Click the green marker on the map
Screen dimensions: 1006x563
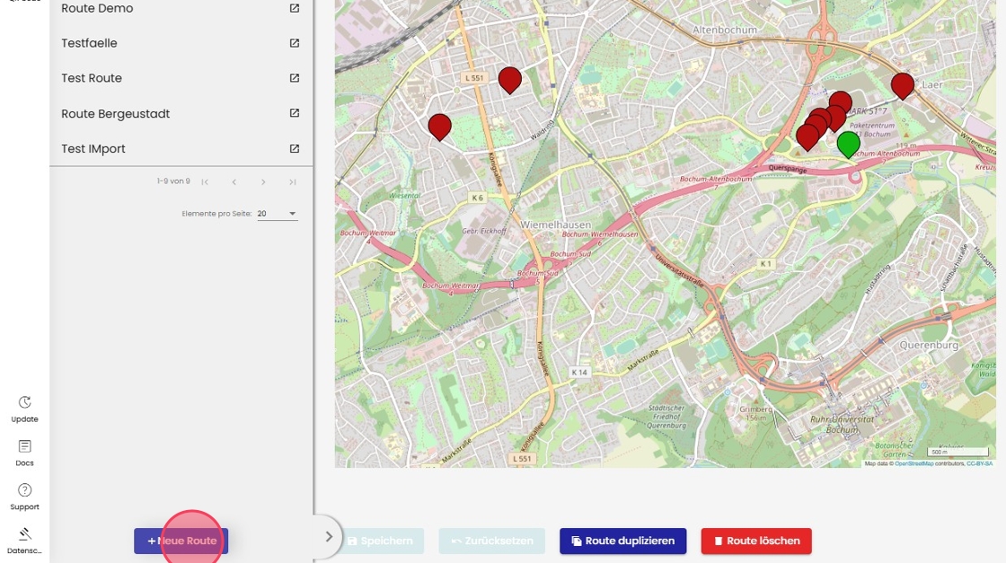pos(848,143)
